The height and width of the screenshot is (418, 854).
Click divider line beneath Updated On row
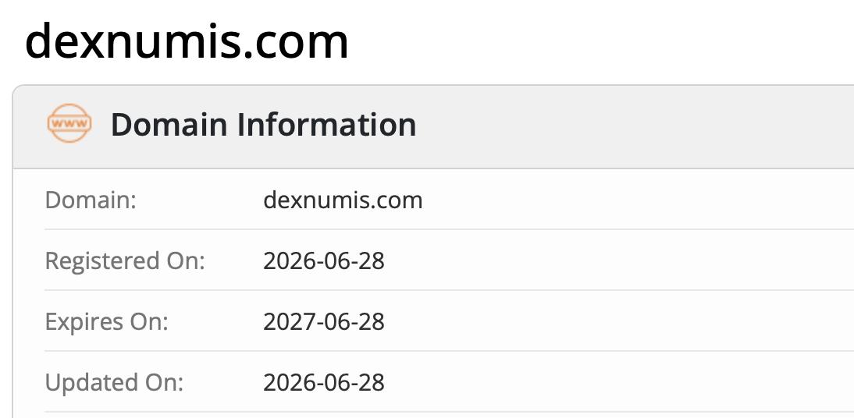pyautogui.click(x=450, y=412)
